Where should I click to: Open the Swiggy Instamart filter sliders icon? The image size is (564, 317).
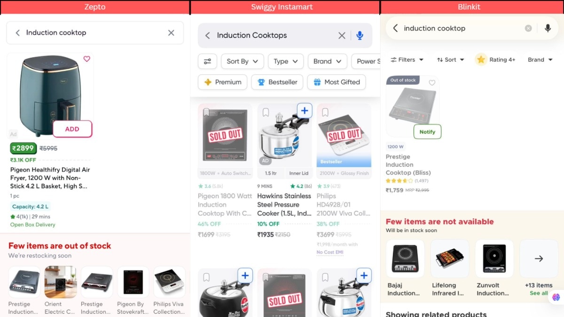tap(207, 62)
